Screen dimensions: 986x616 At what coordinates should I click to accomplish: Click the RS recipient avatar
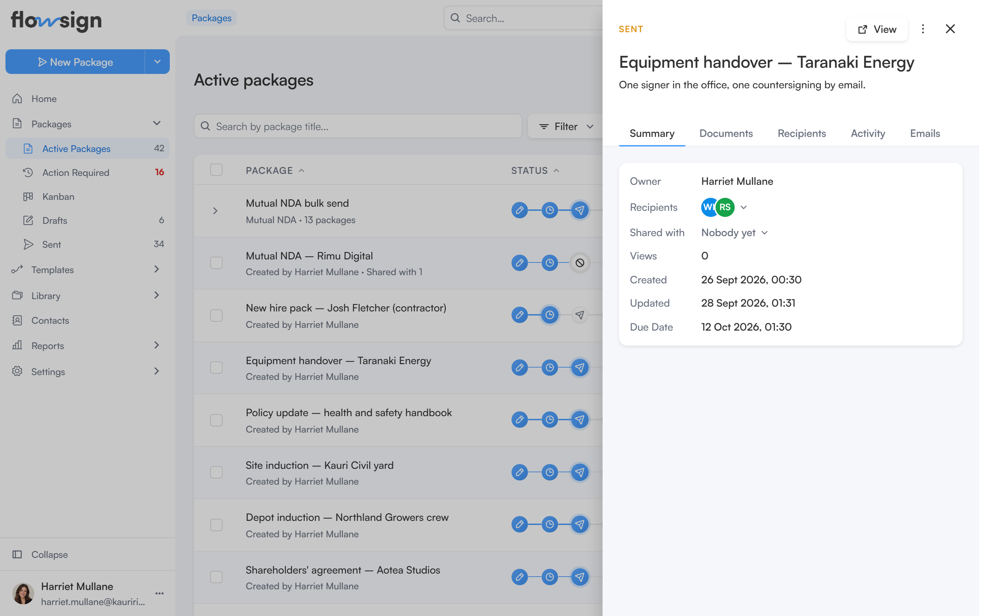(x=725, y=207)
